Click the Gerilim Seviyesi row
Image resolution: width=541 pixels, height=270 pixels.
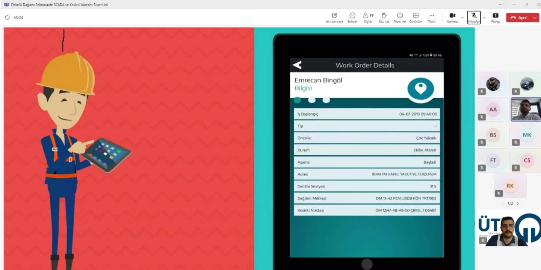tap(367, 186)
